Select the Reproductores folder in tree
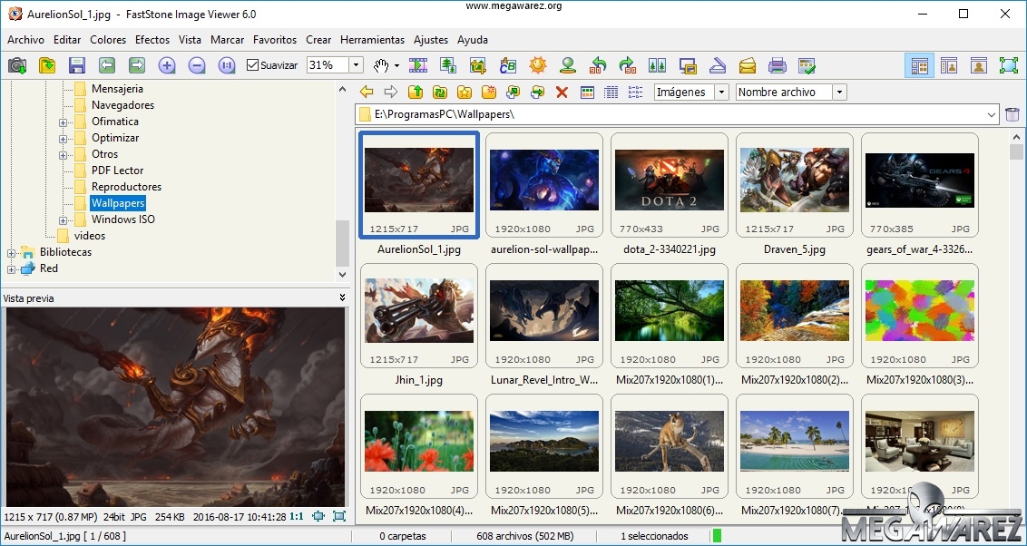 [126, 187]
